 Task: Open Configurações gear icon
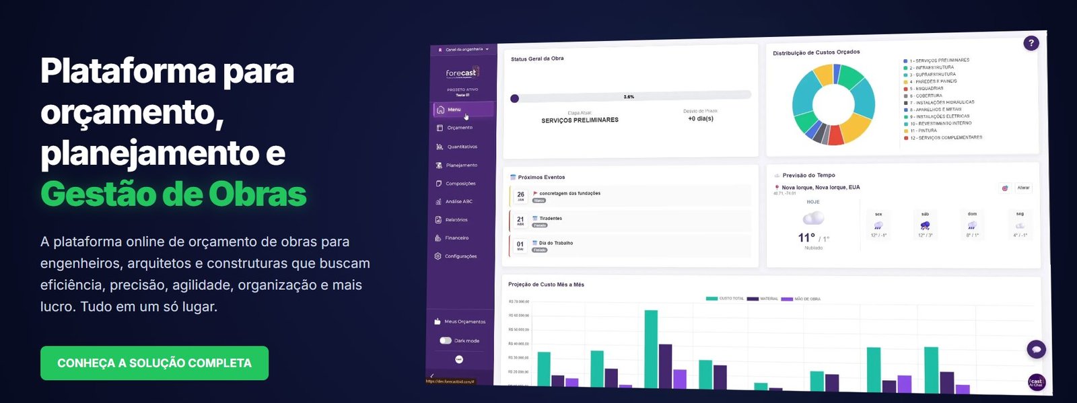[x=438, y=256]
